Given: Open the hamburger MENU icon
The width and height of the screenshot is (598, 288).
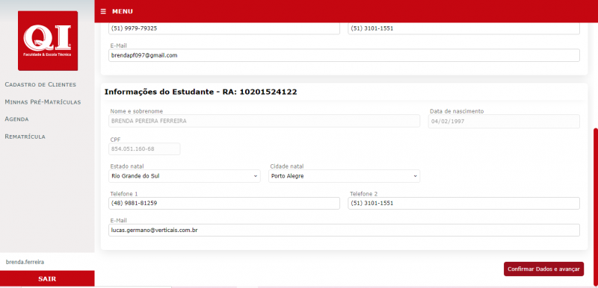Looking at the screenshot, I should pos(103,11).
